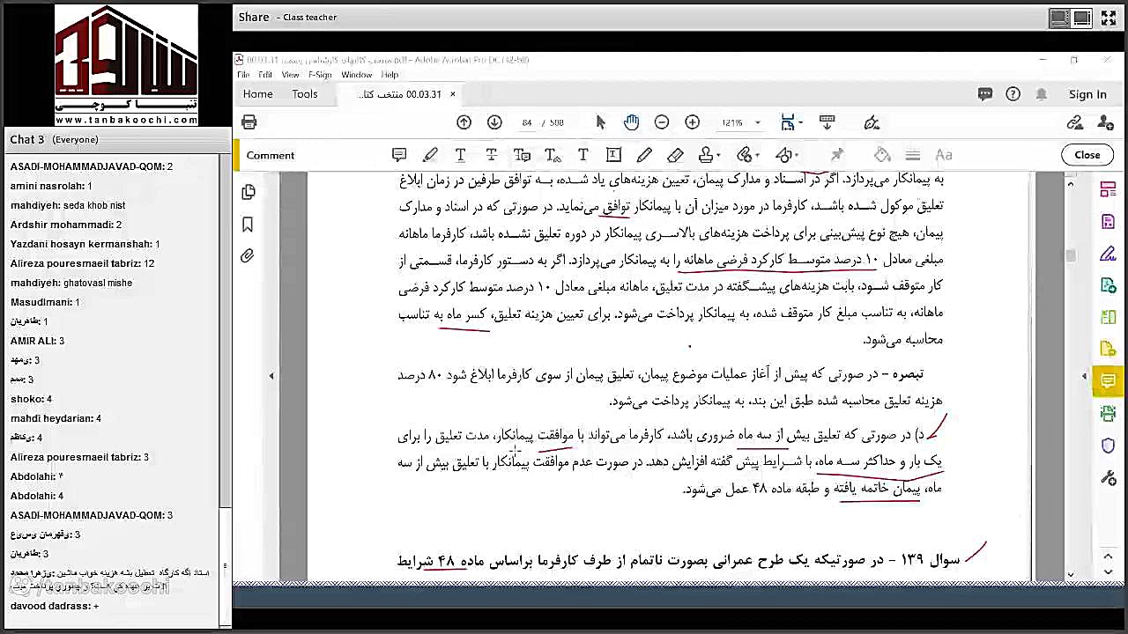Viewport: 1128px width, 634px height.
Task: Select the Hand pan tool
Action: [631, 122]
